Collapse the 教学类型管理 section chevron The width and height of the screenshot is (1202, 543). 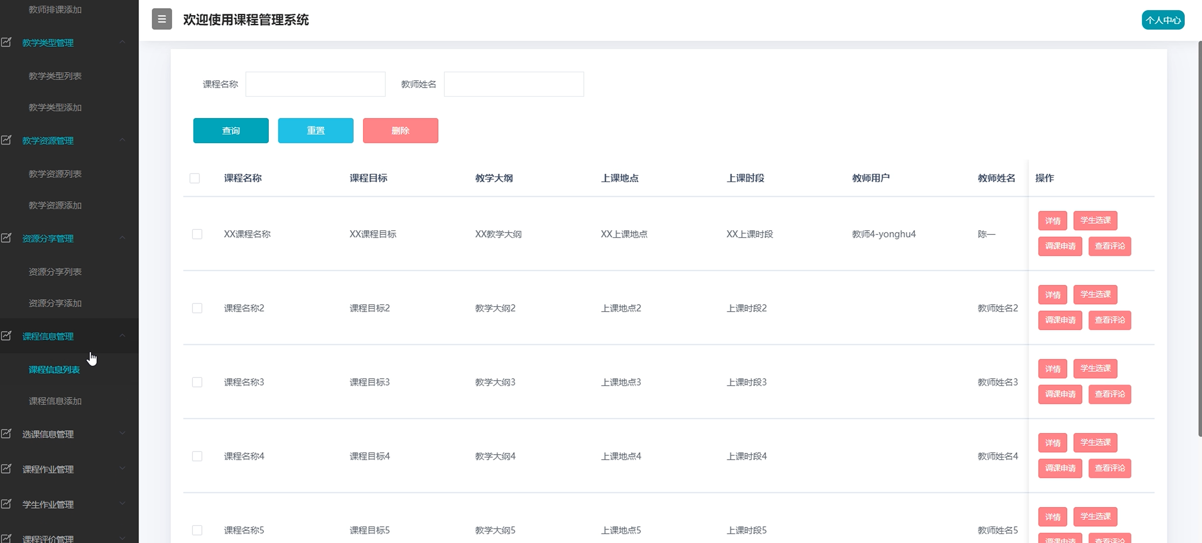point(122,43)
